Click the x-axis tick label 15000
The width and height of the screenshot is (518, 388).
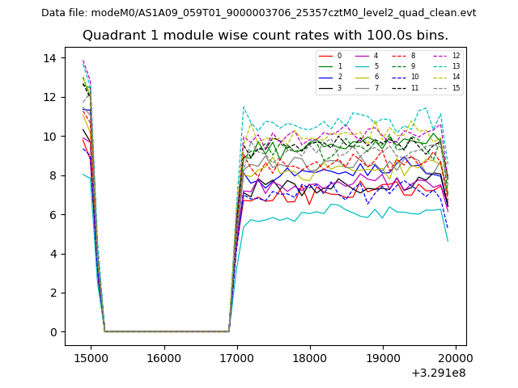(90, 356)
